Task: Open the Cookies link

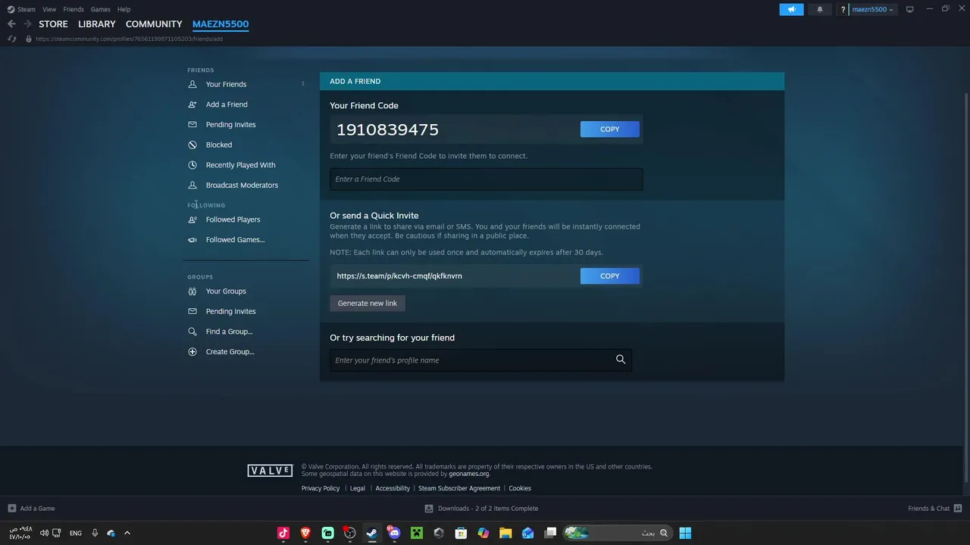Action: [520, 488]
